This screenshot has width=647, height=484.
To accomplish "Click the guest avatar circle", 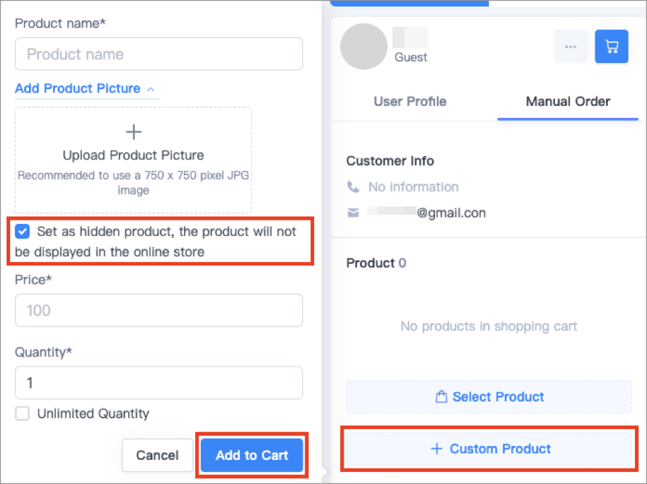I will pos(364,46).
